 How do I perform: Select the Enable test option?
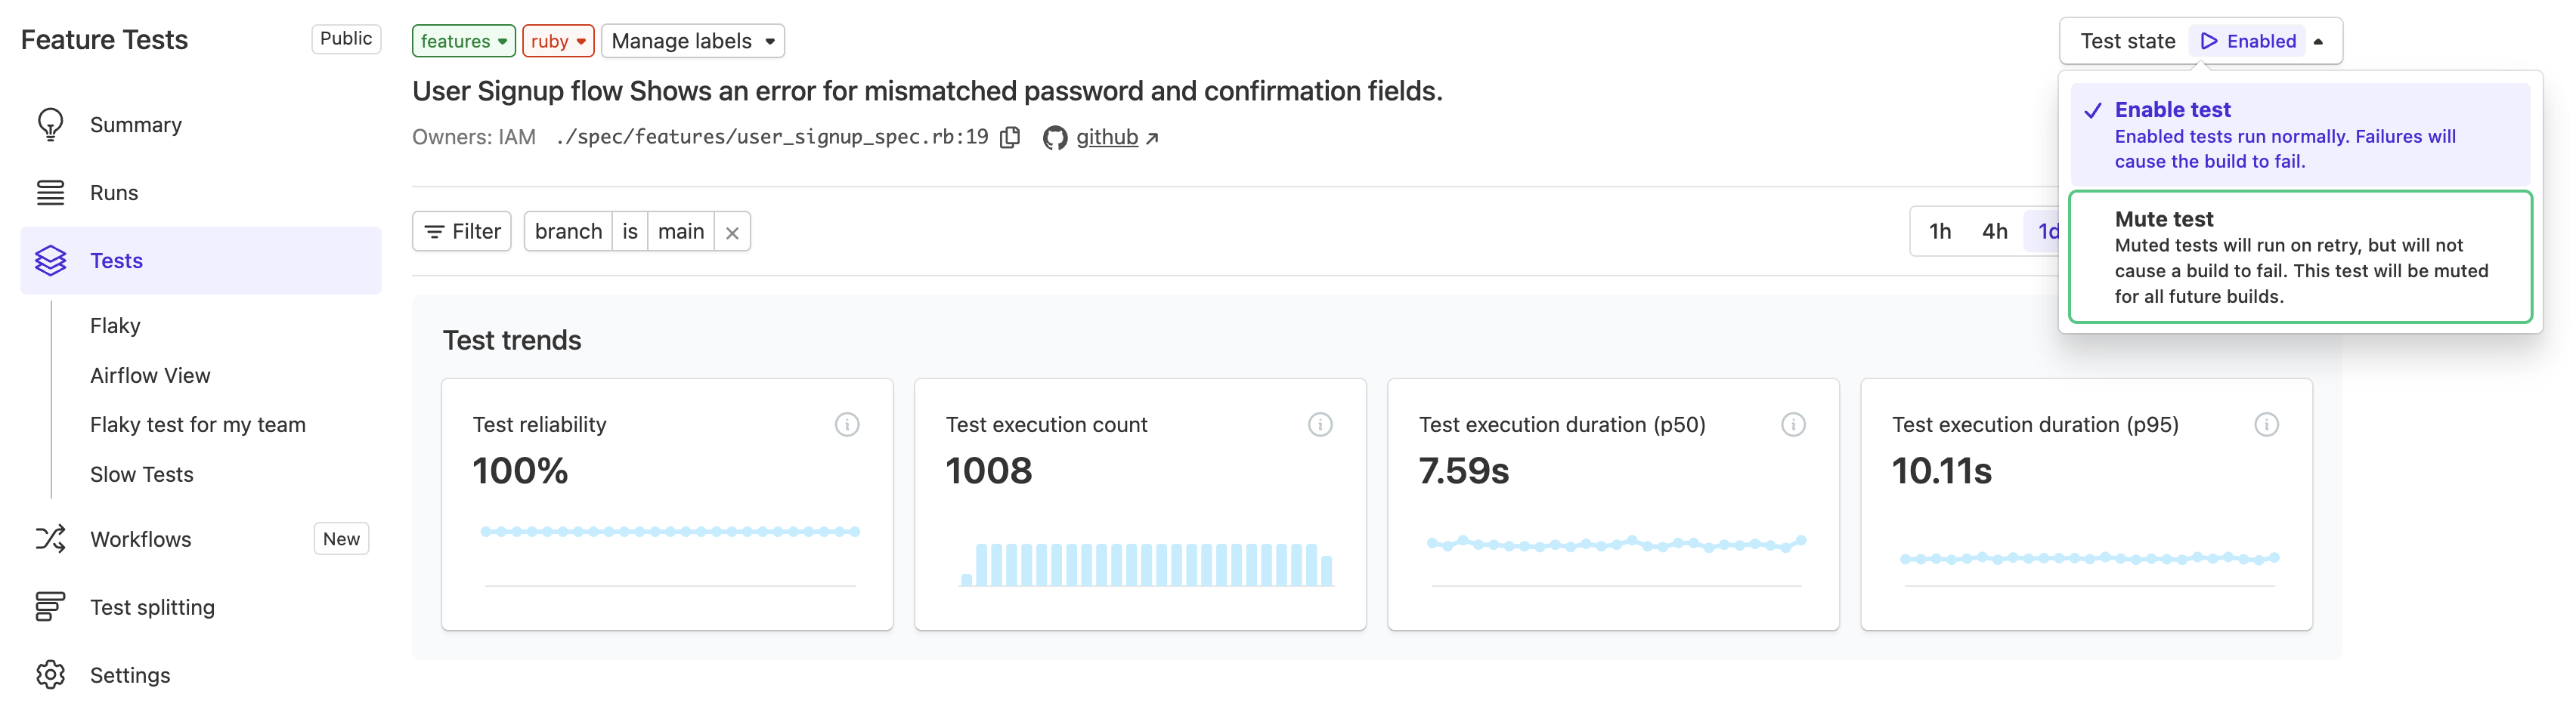tap(2299, 134)
